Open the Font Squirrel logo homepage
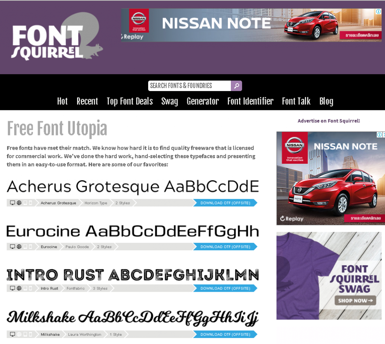 (x=57, y=37)
